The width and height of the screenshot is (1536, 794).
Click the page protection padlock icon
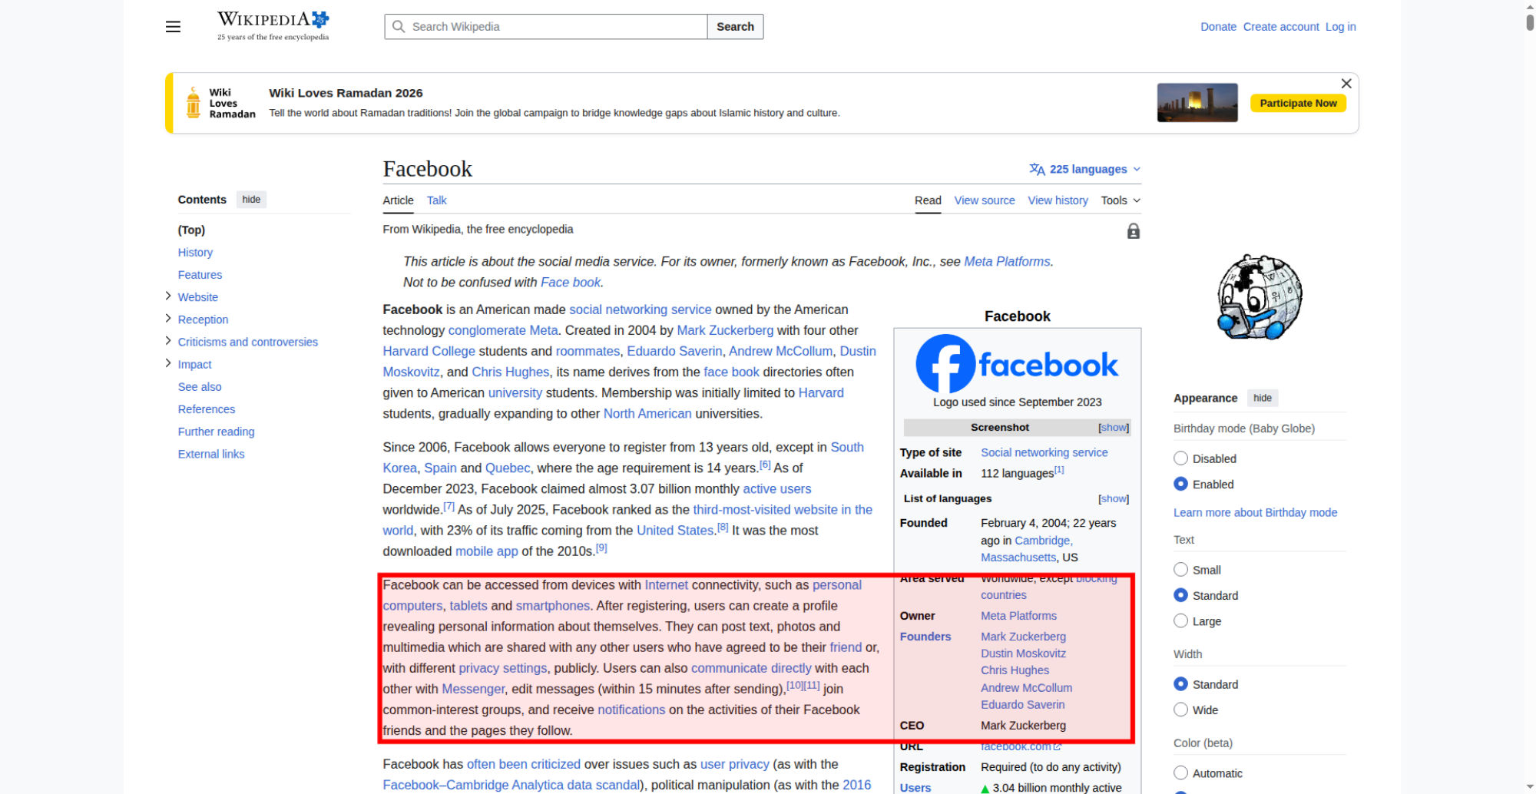pos(1133,231)
